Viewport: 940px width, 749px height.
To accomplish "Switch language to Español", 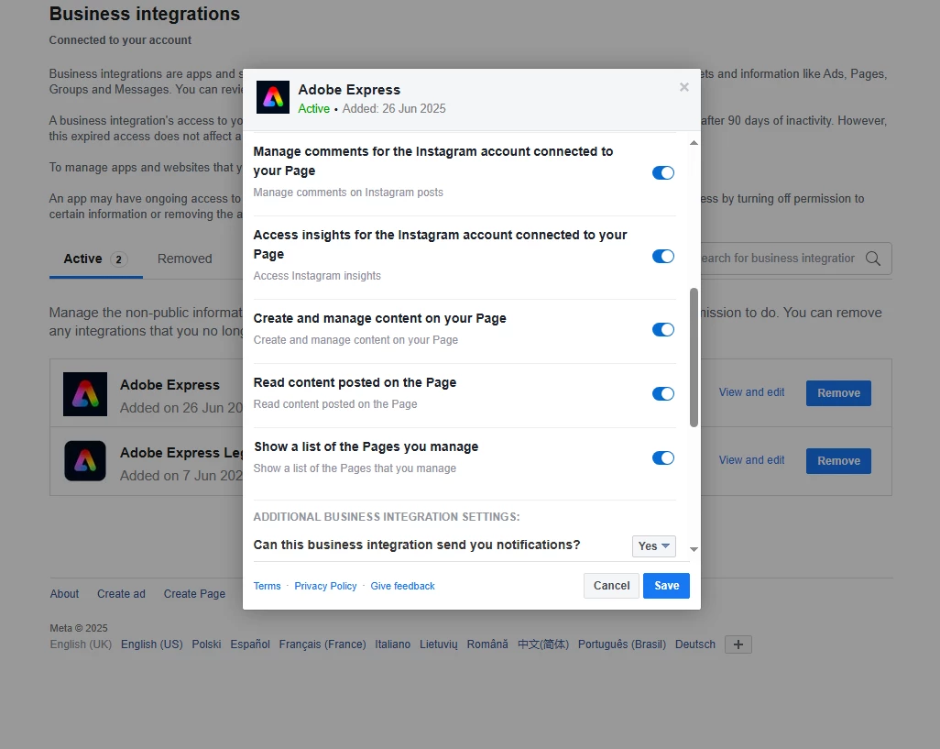I will [250, 644].
